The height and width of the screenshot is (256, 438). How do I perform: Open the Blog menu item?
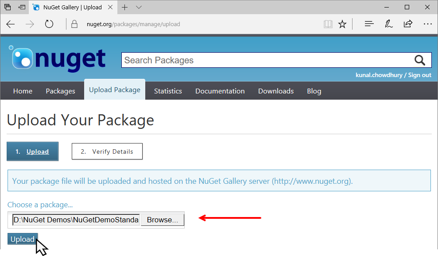pyautogui.click(x=314, y=91)
